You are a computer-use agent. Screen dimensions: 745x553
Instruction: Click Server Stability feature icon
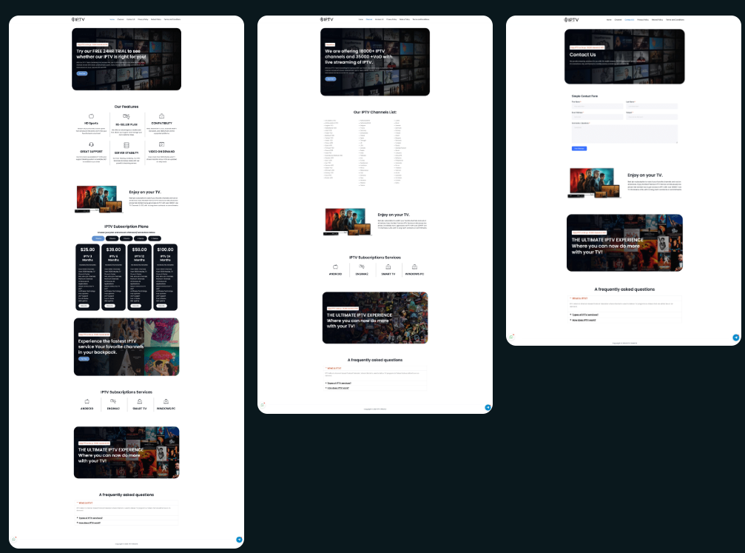coord(127,144)
